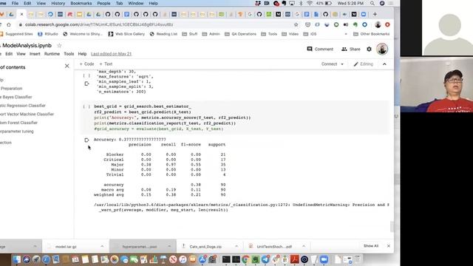
Task: Open Zoom from the Dock
Action: pyautogui.click(x=324, y=259)
